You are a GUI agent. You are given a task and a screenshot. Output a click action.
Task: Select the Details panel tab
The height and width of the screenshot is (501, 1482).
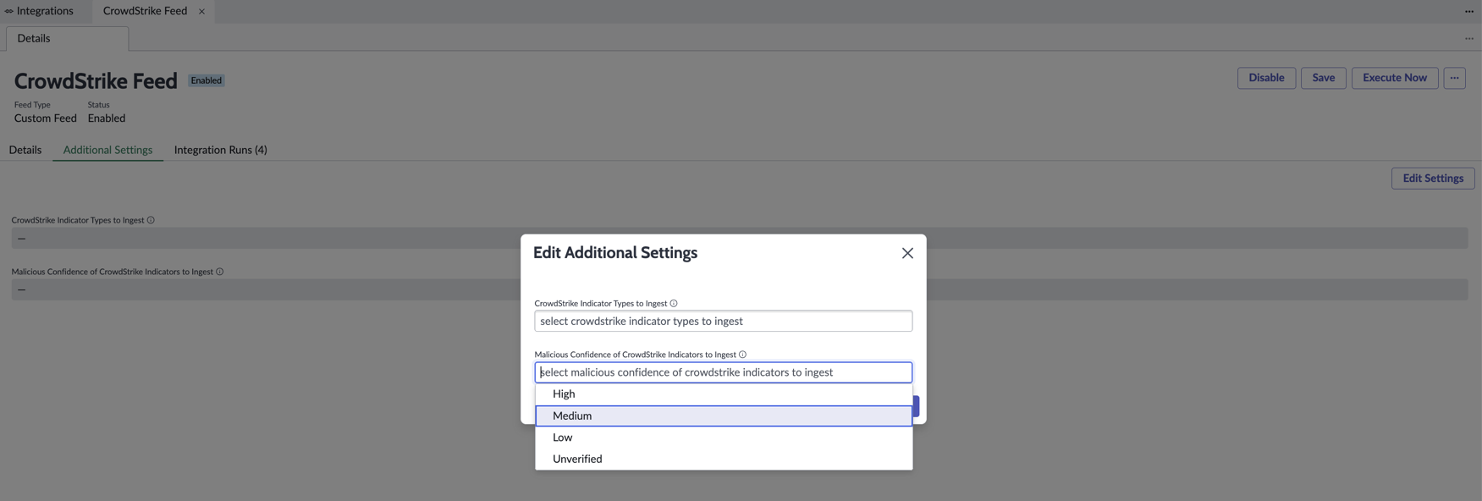[x=67, y=38]
